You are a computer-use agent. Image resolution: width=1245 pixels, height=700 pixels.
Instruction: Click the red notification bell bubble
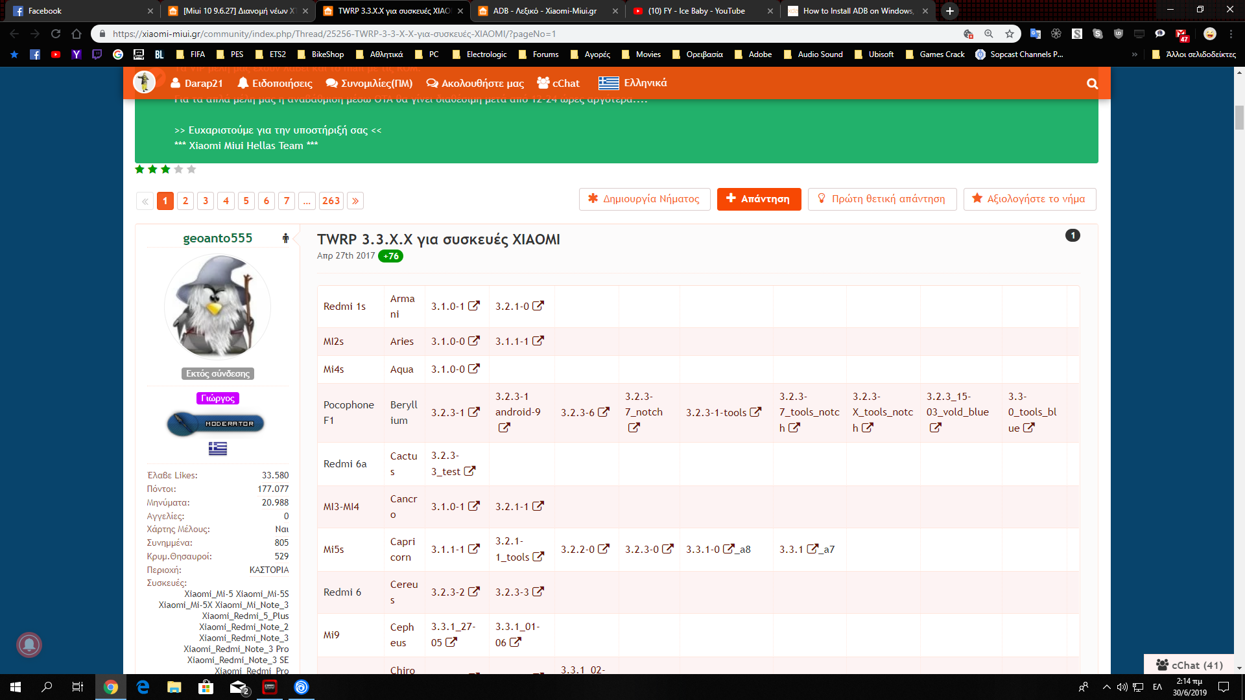point(29,644)
